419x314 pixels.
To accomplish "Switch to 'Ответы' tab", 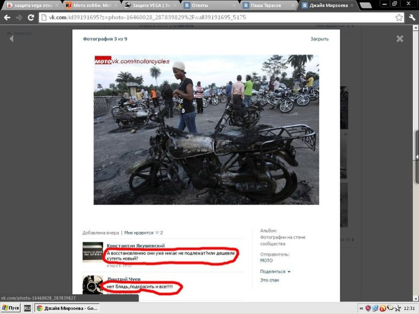I will [x=210, y=5].
